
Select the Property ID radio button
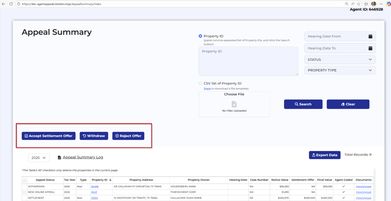(x=201, y=37)
